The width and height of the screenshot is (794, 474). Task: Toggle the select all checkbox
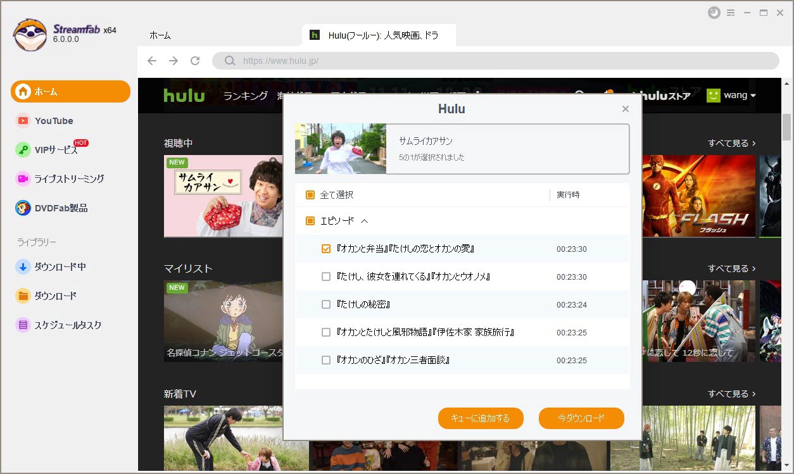click(x=310, y=195)
